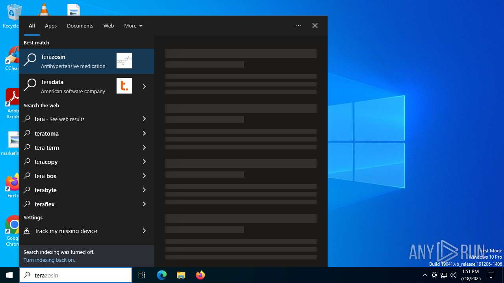The width and height of the screenshot is (504, 283).
Task: Open Task View from the taskbar
Action: (x=142, y=275)
